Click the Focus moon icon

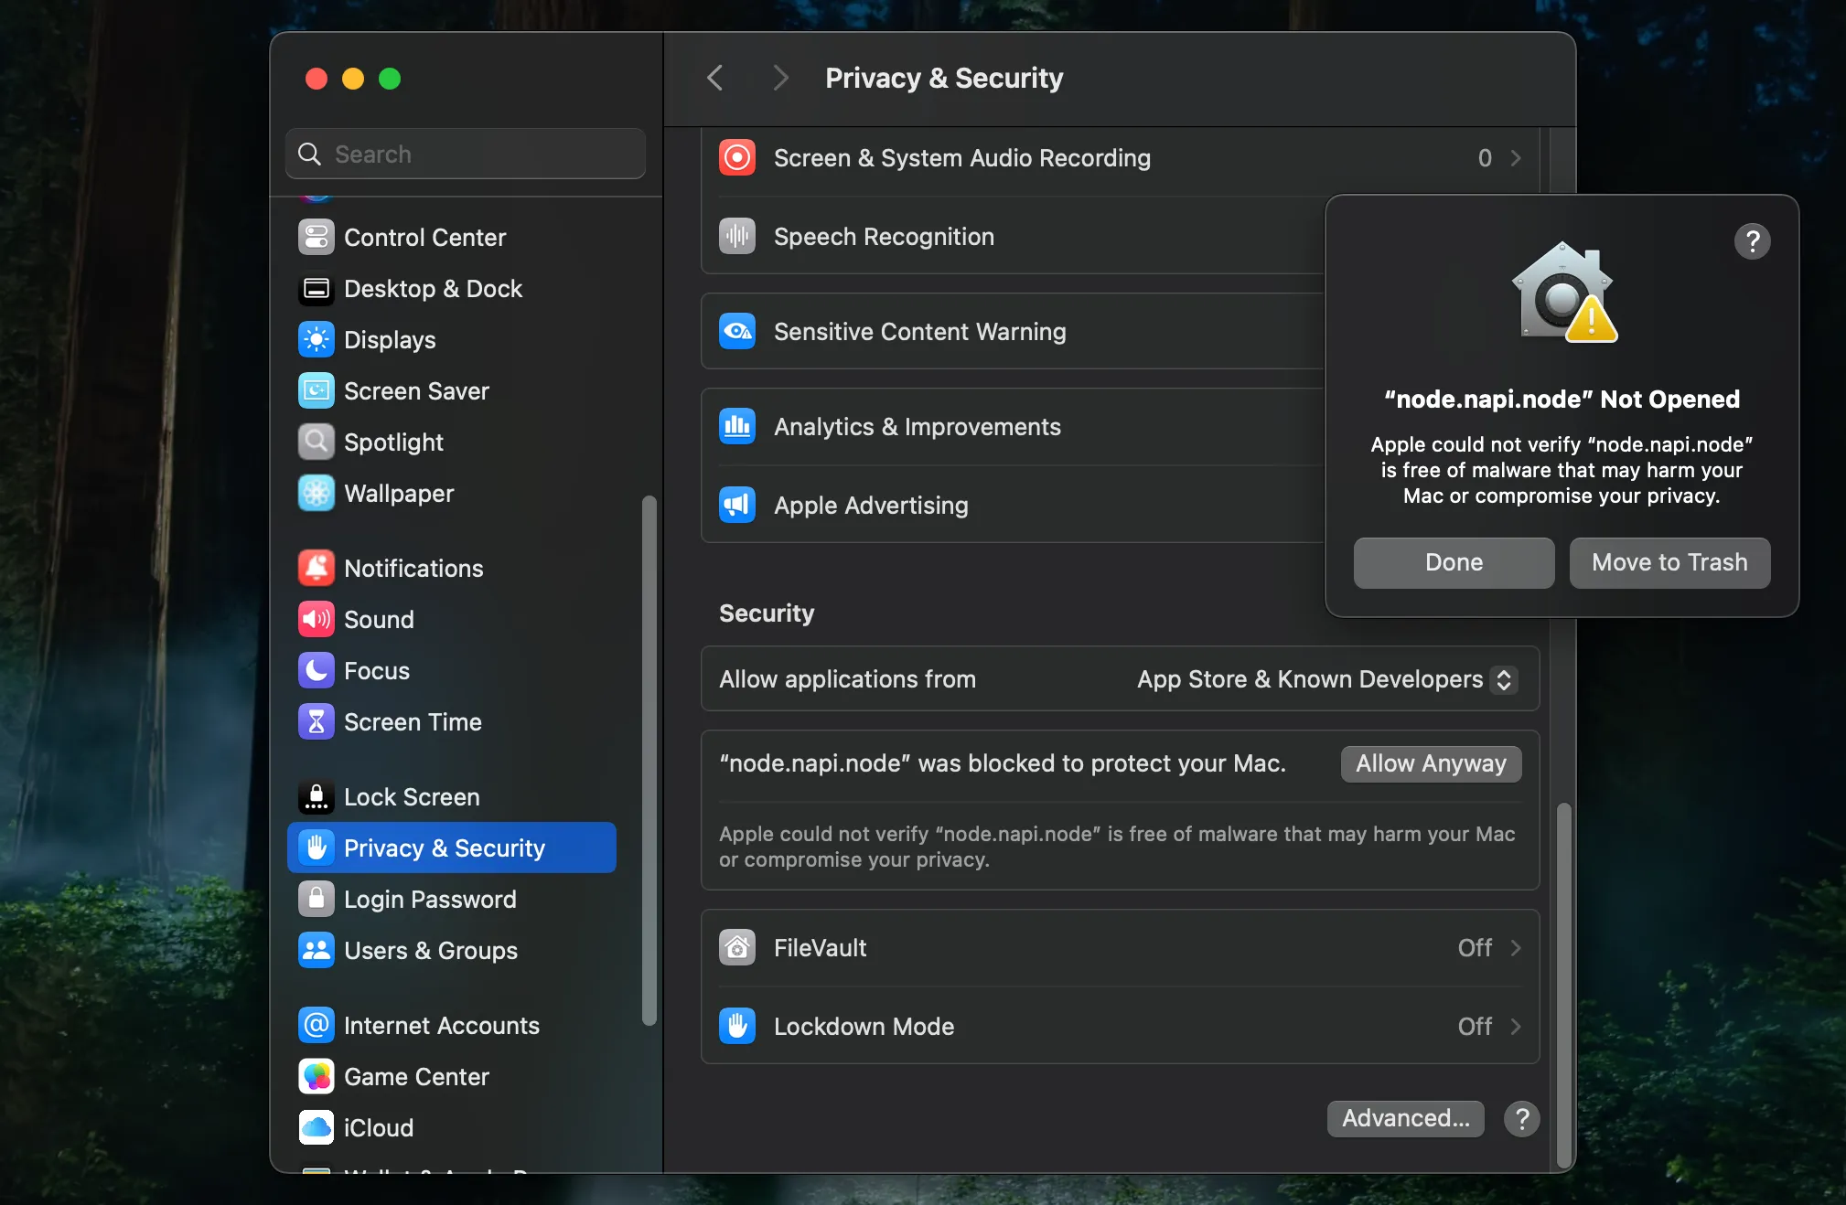click(316, 671)
